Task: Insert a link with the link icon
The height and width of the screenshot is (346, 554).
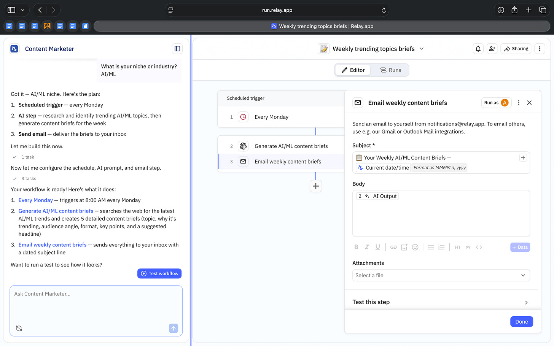Action: (393, 247)
